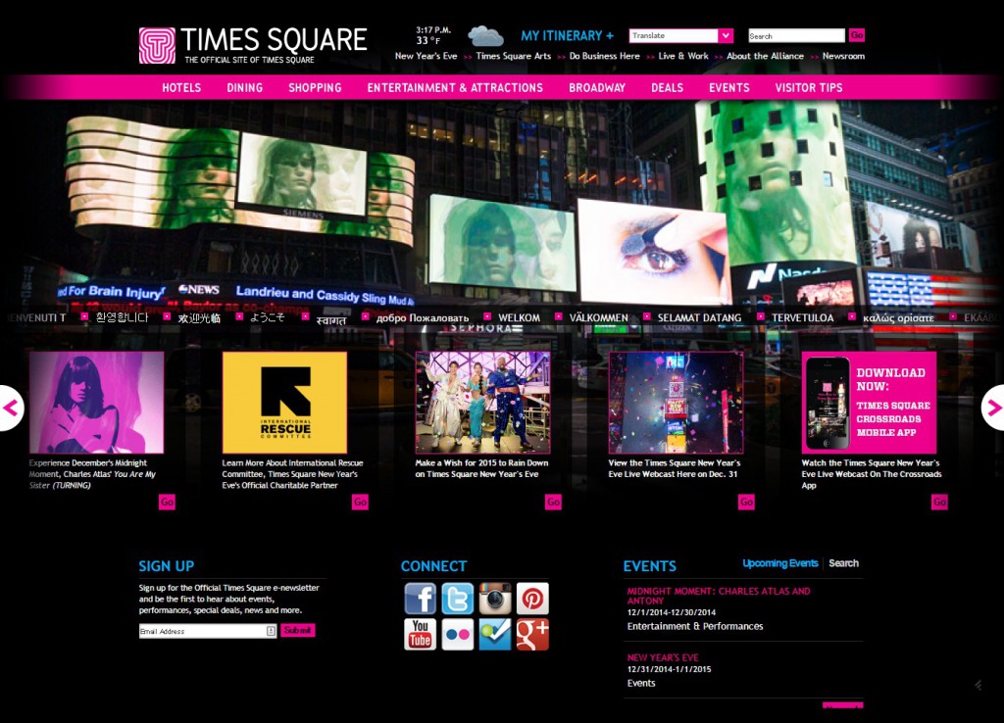This screenshot has width=1004, height=723.
Task: Open Events menu in pink bar
Action: [728, 87]
